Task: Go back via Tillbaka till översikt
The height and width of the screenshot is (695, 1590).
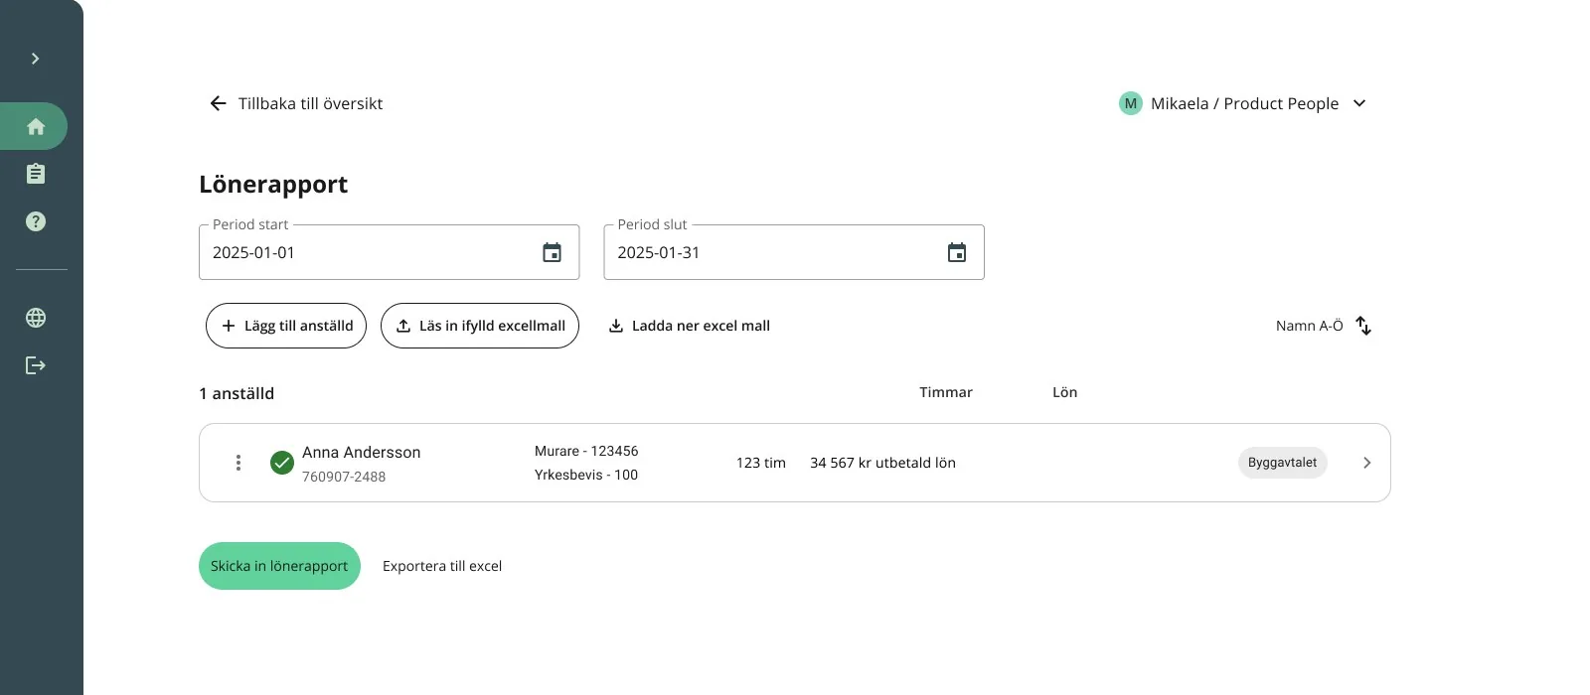Action: tap(296, 103)
